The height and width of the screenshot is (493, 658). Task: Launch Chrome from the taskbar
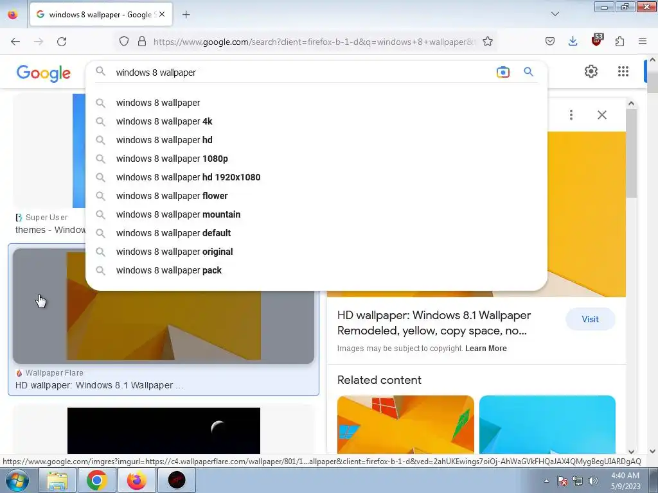coord(96,480)
